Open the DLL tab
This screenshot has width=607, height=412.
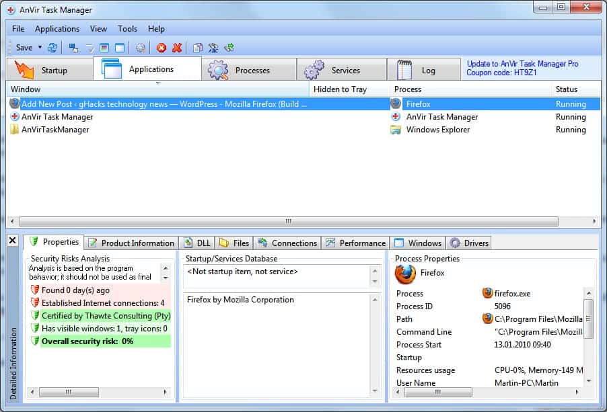click(197, 243)
